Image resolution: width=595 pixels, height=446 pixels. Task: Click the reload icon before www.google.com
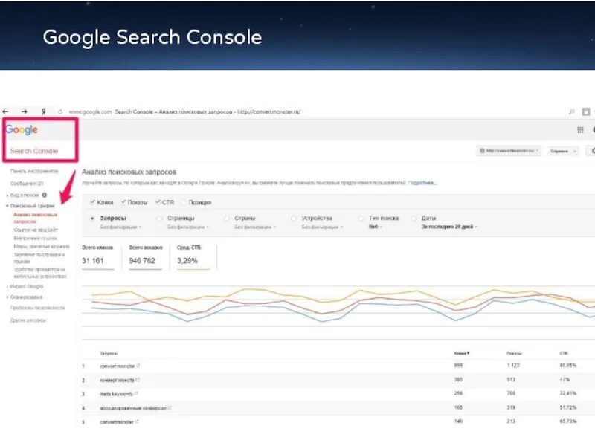[x=60, y=111]
